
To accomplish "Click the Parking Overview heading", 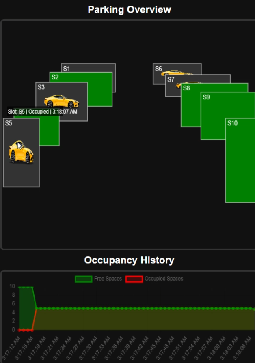I will (130, 10).
